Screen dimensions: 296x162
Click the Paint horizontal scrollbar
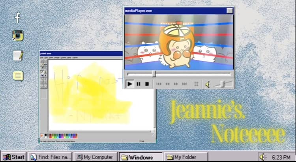pyautogui.click(x=100, y=131)
